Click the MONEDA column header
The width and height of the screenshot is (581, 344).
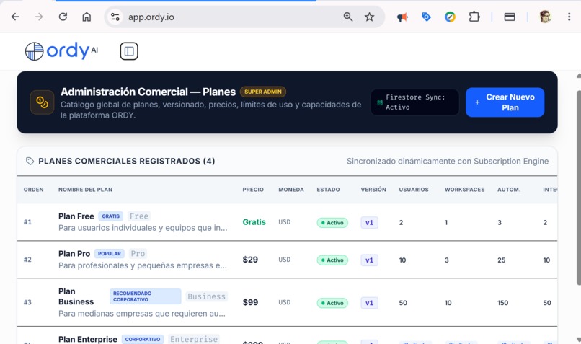click(291, 190)
